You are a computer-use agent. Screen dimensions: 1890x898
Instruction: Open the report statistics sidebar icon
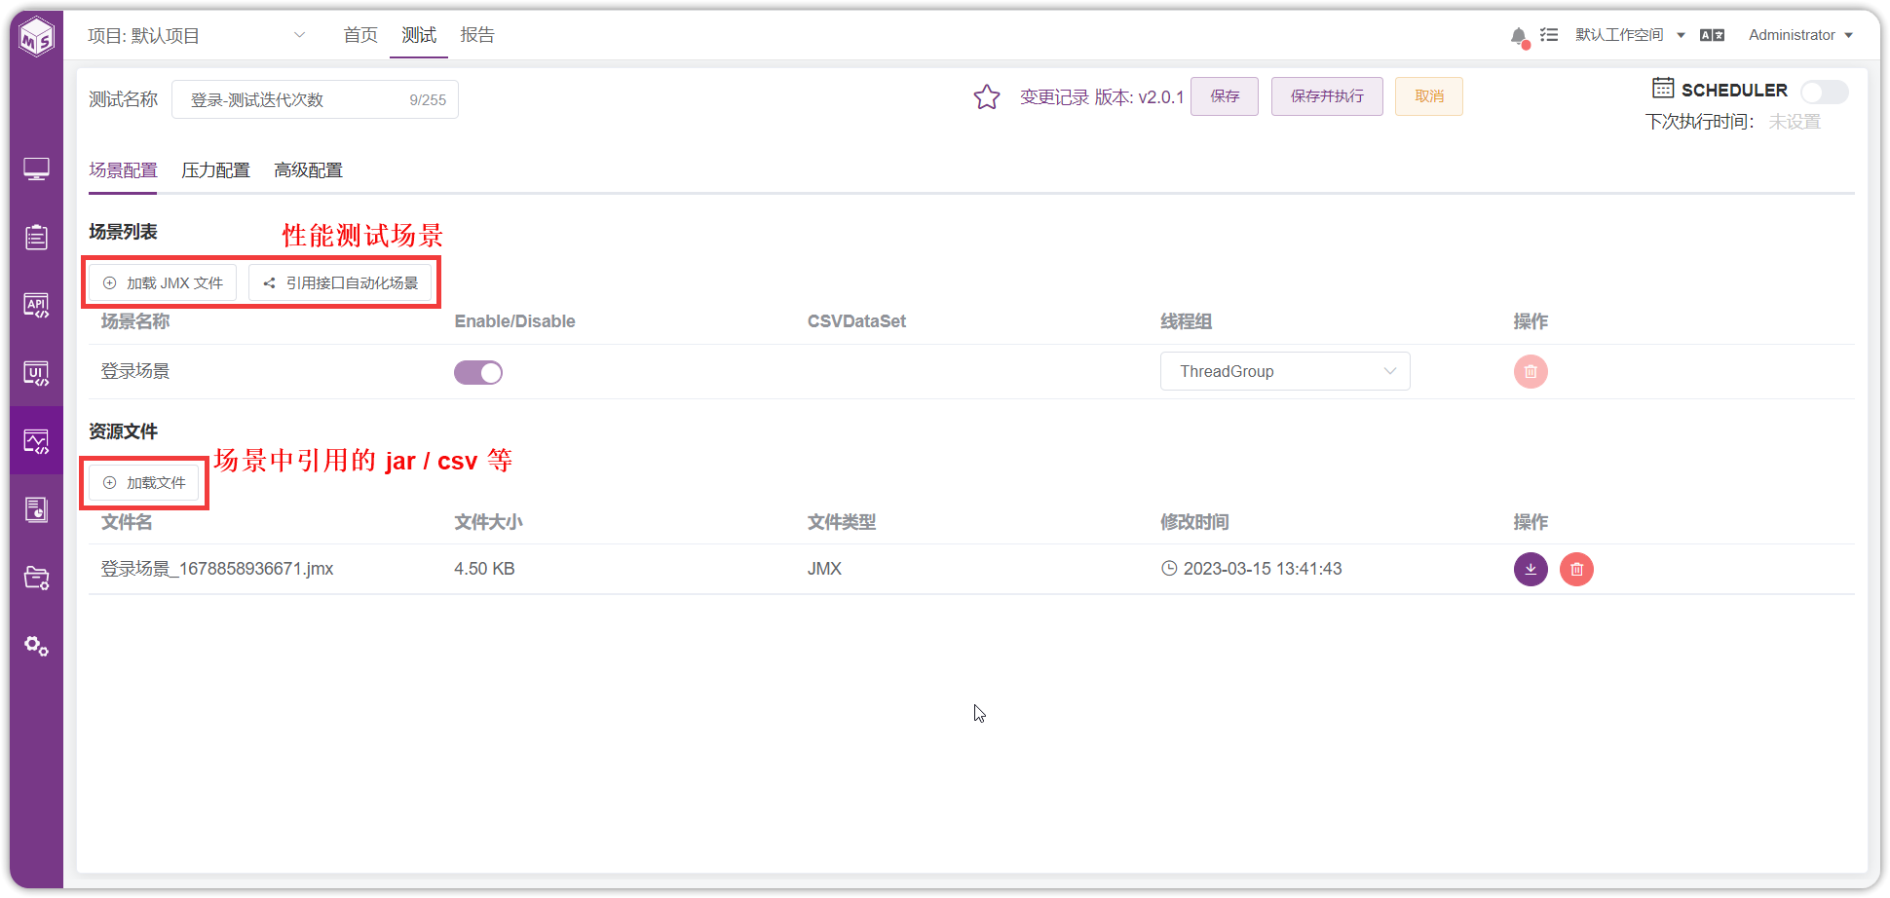37,509
